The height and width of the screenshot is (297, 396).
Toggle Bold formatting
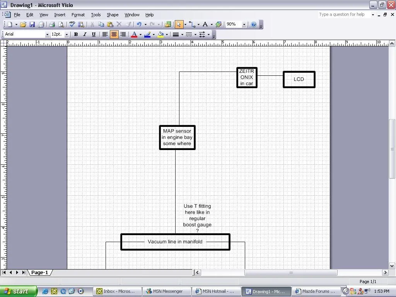(76, 34)
